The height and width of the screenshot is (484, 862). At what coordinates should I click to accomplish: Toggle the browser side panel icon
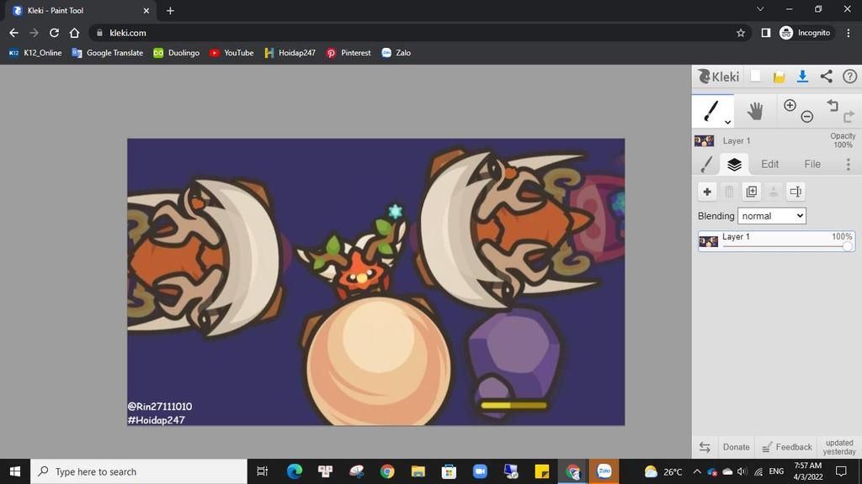coord(765,33)
